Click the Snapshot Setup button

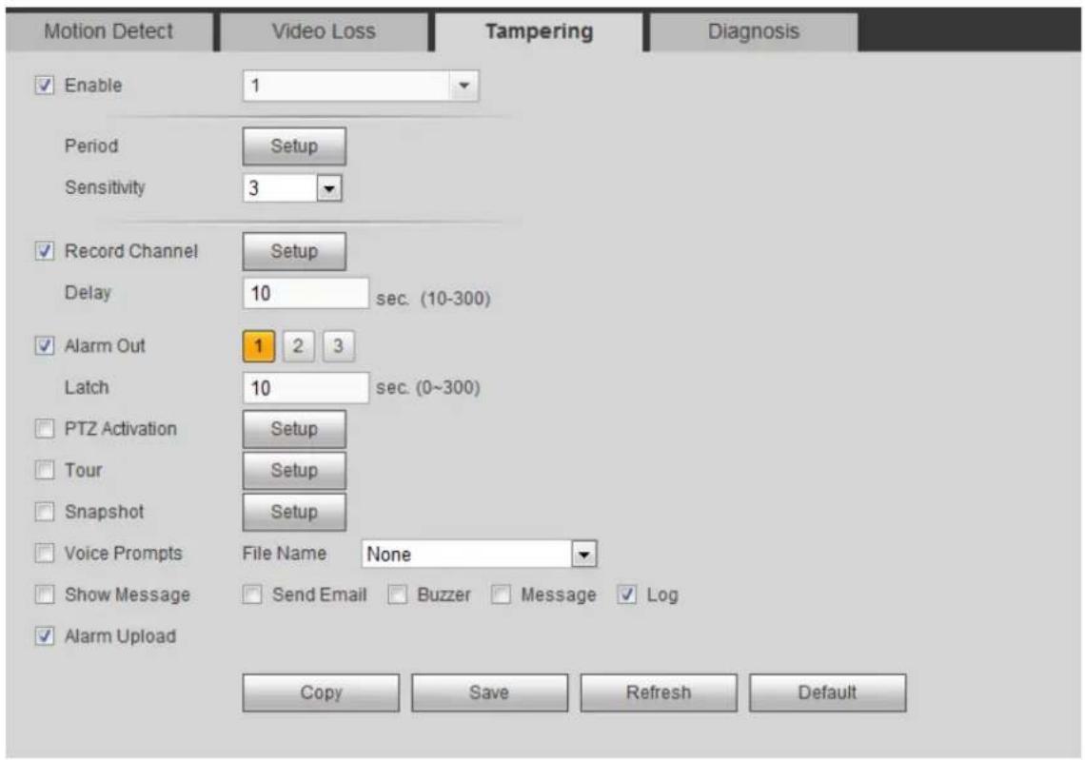pos(294,512)
